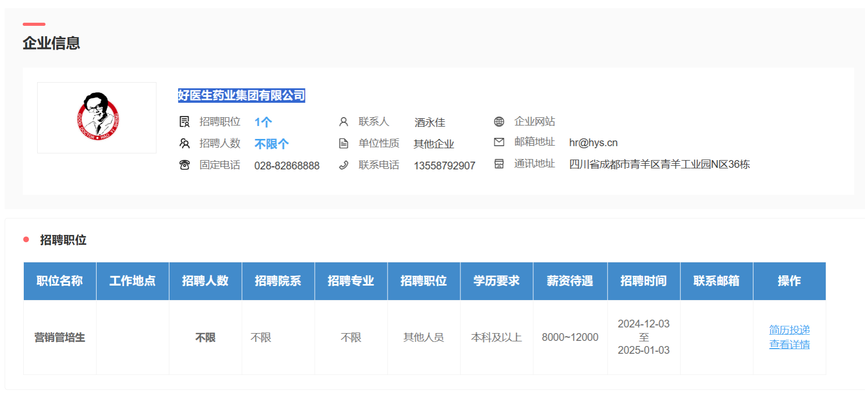Screen dimensions: 865x408
Task: Select the 营销管培生 position row
Action: click(60, 338)
